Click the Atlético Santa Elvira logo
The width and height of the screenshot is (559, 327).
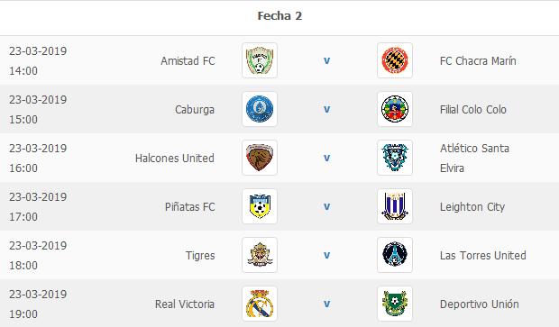[x=395, y=158]
